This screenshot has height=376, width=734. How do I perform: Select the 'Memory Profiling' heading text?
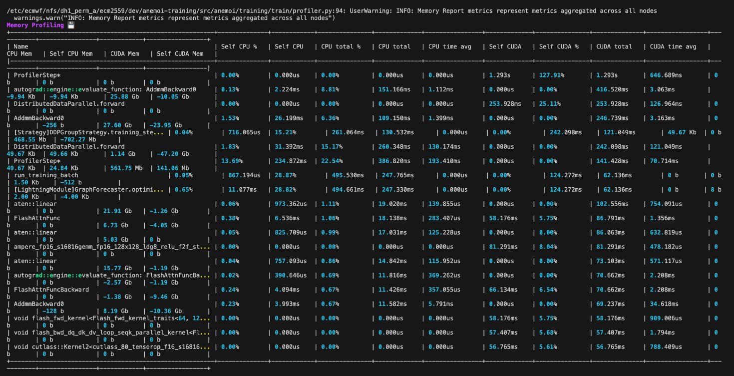point(35,25)
